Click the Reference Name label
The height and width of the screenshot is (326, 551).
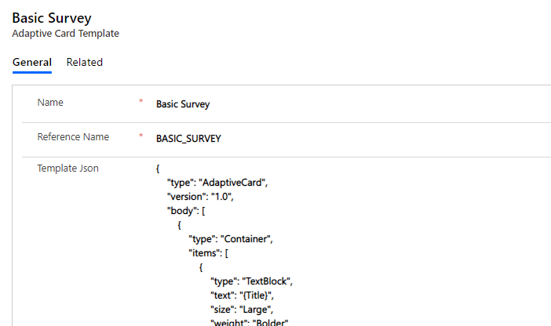click(73, 137)
